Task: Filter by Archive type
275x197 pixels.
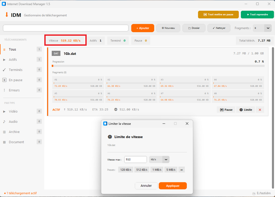Action: [22, 132]
